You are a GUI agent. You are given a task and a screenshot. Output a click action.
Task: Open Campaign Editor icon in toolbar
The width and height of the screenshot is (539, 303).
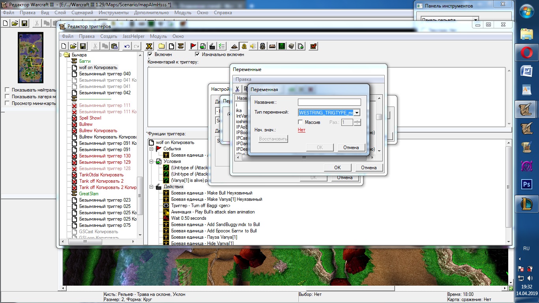click(x=272, y=46)
